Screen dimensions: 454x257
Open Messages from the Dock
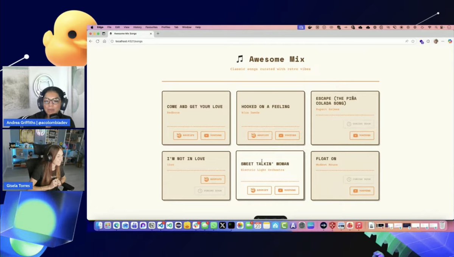(205, 225)
